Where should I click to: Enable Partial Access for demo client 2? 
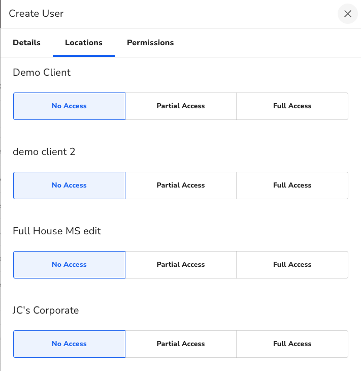[181, 185]
